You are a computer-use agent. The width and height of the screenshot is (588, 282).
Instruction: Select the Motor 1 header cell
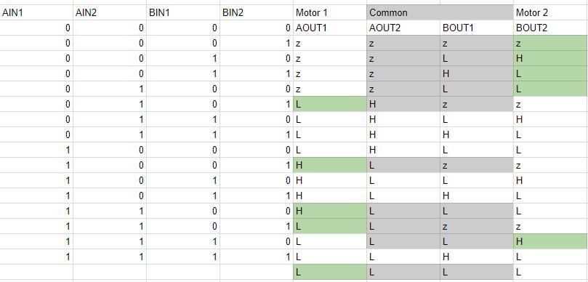point(330,13)
